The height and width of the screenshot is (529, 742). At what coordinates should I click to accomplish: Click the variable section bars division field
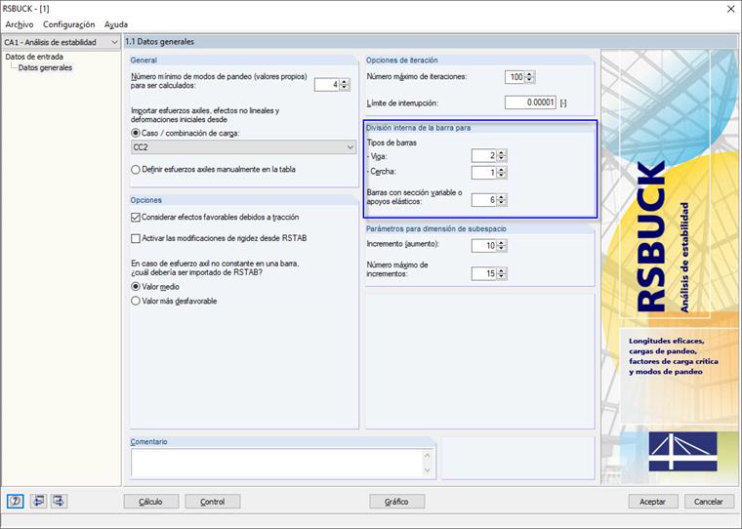(483, 200)
